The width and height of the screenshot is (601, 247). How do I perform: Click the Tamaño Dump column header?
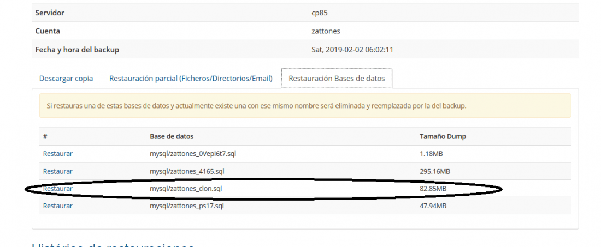(x=443, y=136)
